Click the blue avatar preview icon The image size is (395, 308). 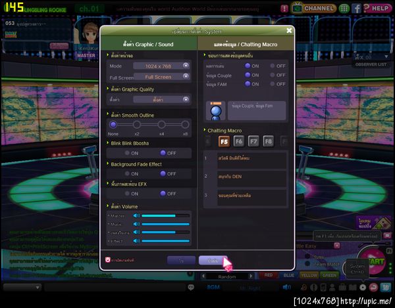coord(216,111)
